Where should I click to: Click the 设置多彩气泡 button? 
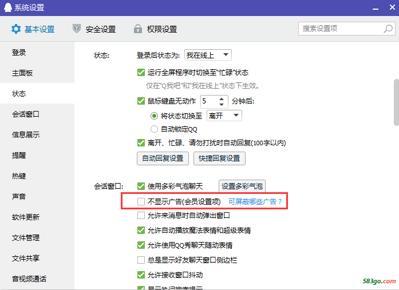pyautogui.click(x=242, y=186)
